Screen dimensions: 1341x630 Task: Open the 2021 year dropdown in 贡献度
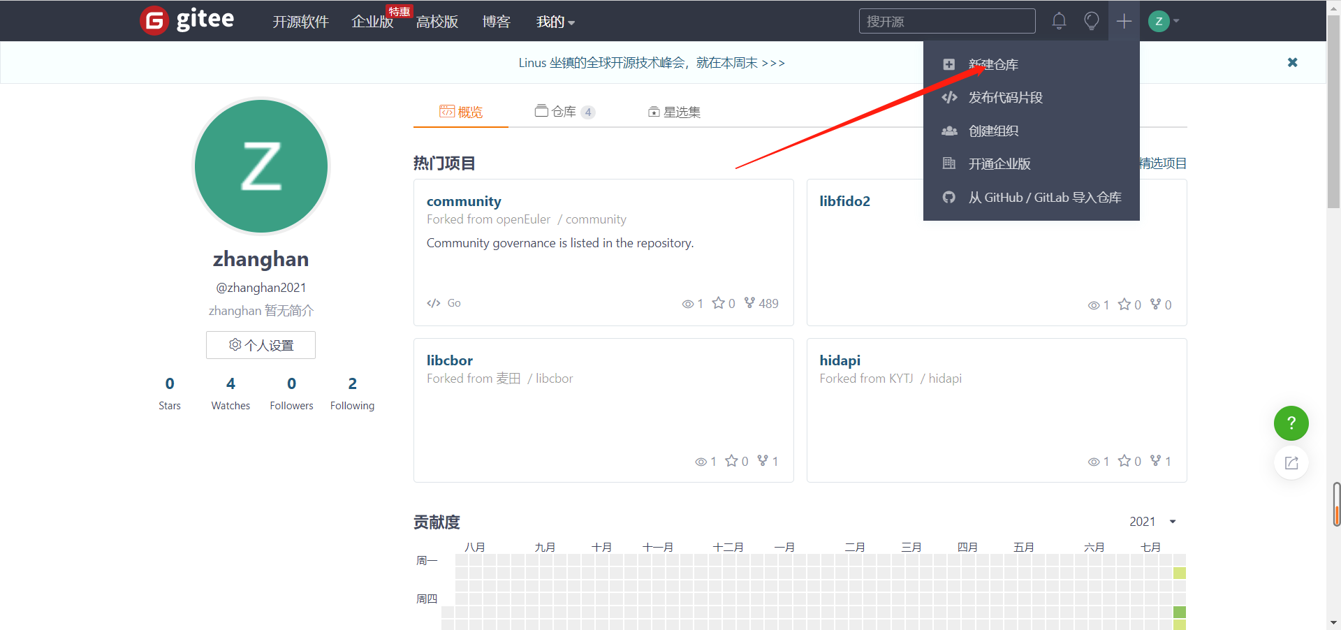tap(1152, 521)
